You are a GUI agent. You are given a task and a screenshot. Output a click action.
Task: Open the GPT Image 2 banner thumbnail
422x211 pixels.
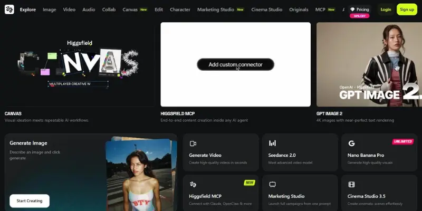click(x=369, y=64)
